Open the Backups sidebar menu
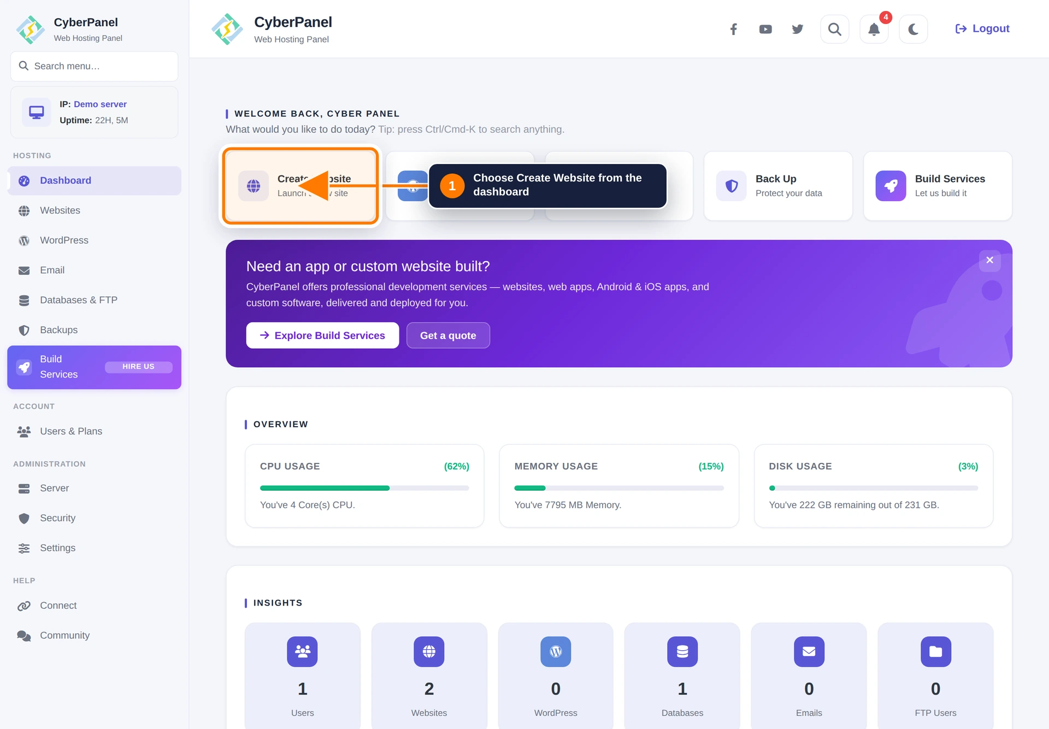Screen dimensions: 1049x729 94,330
